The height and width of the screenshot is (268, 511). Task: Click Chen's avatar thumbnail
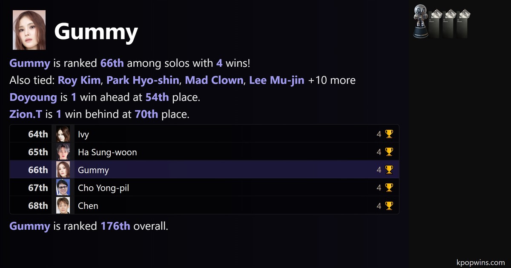pyautogui.click(x=63, y=206)
